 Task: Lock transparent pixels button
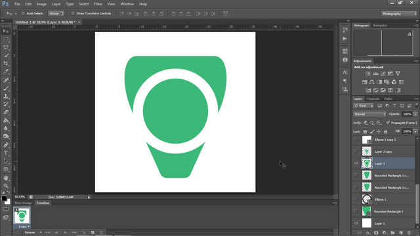[365, 131]
